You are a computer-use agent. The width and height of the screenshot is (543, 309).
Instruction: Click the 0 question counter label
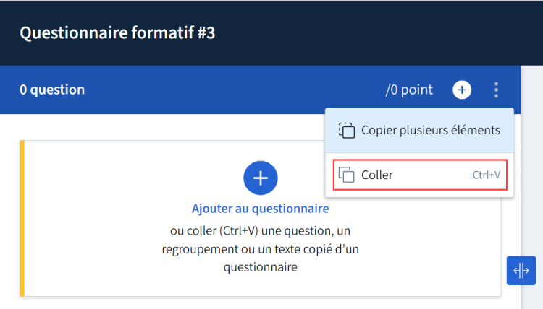coord(52,90)
